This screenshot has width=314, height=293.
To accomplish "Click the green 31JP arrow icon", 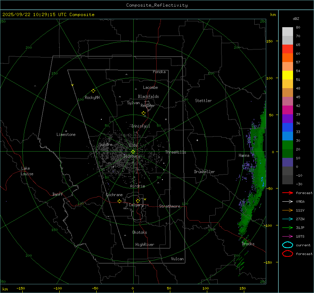I will point(287,228).
